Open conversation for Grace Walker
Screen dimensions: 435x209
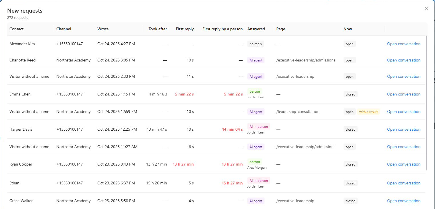(x=404, y=201)
